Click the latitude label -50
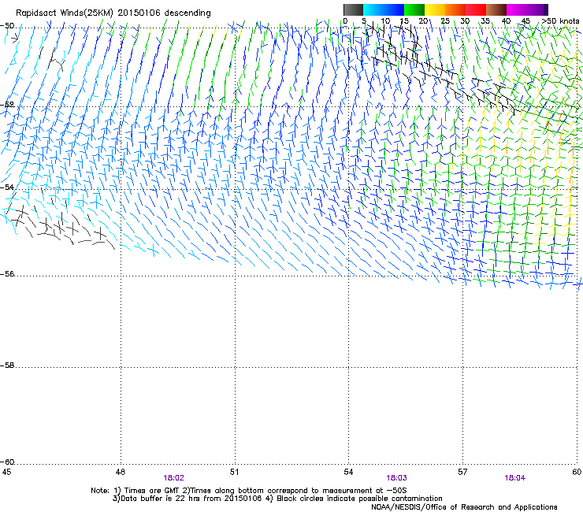583x512 pixels. 7,26
